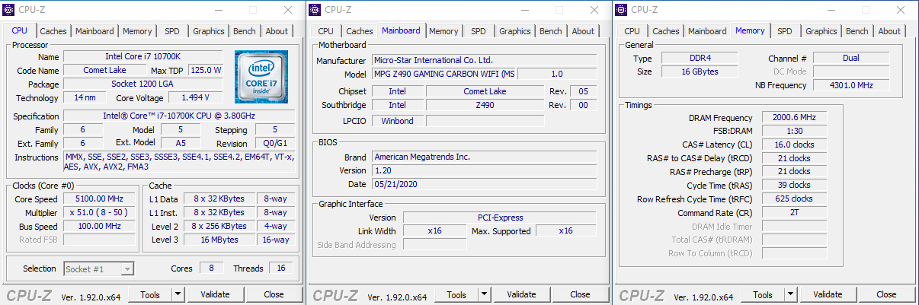Click the BIOS date 05/21/2020

tap(485, 184)
